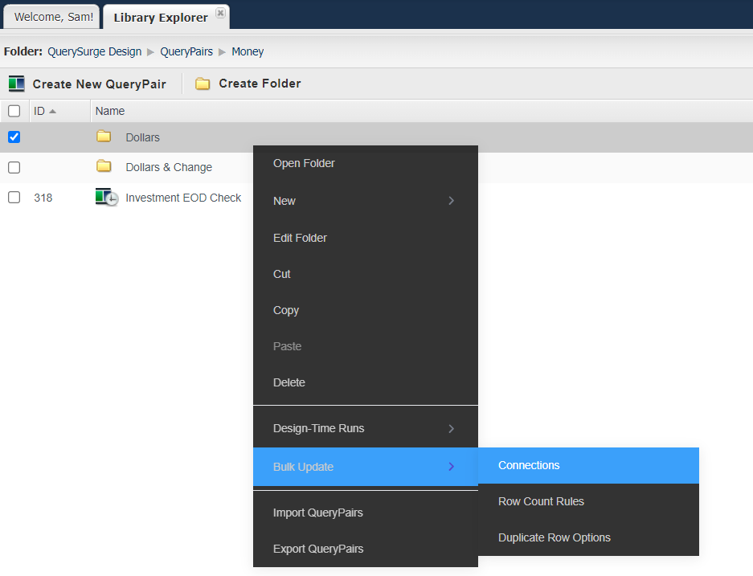Image resolution: width=753 pixels, height=576 pixels.
Task: Select Edit Folder menu entry
Action: coord(366,238)
